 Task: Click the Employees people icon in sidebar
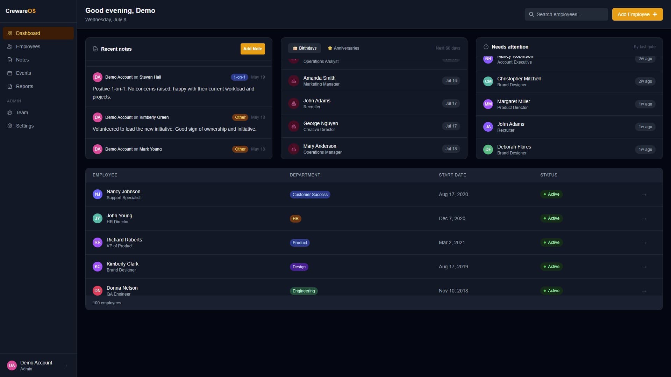pos(10,46)
